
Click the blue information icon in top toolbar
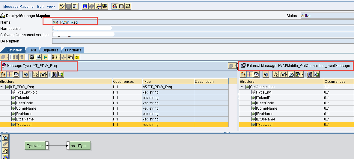[85, 6]
